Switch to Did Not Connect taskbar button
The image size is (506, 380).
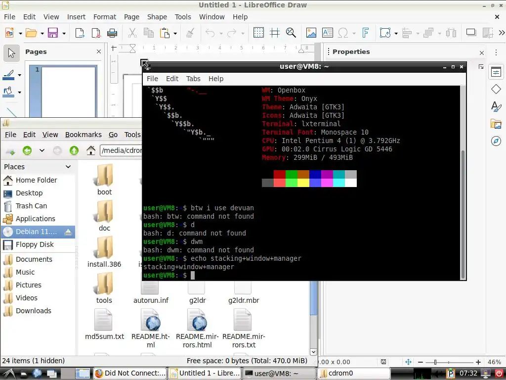click(130, 373)
